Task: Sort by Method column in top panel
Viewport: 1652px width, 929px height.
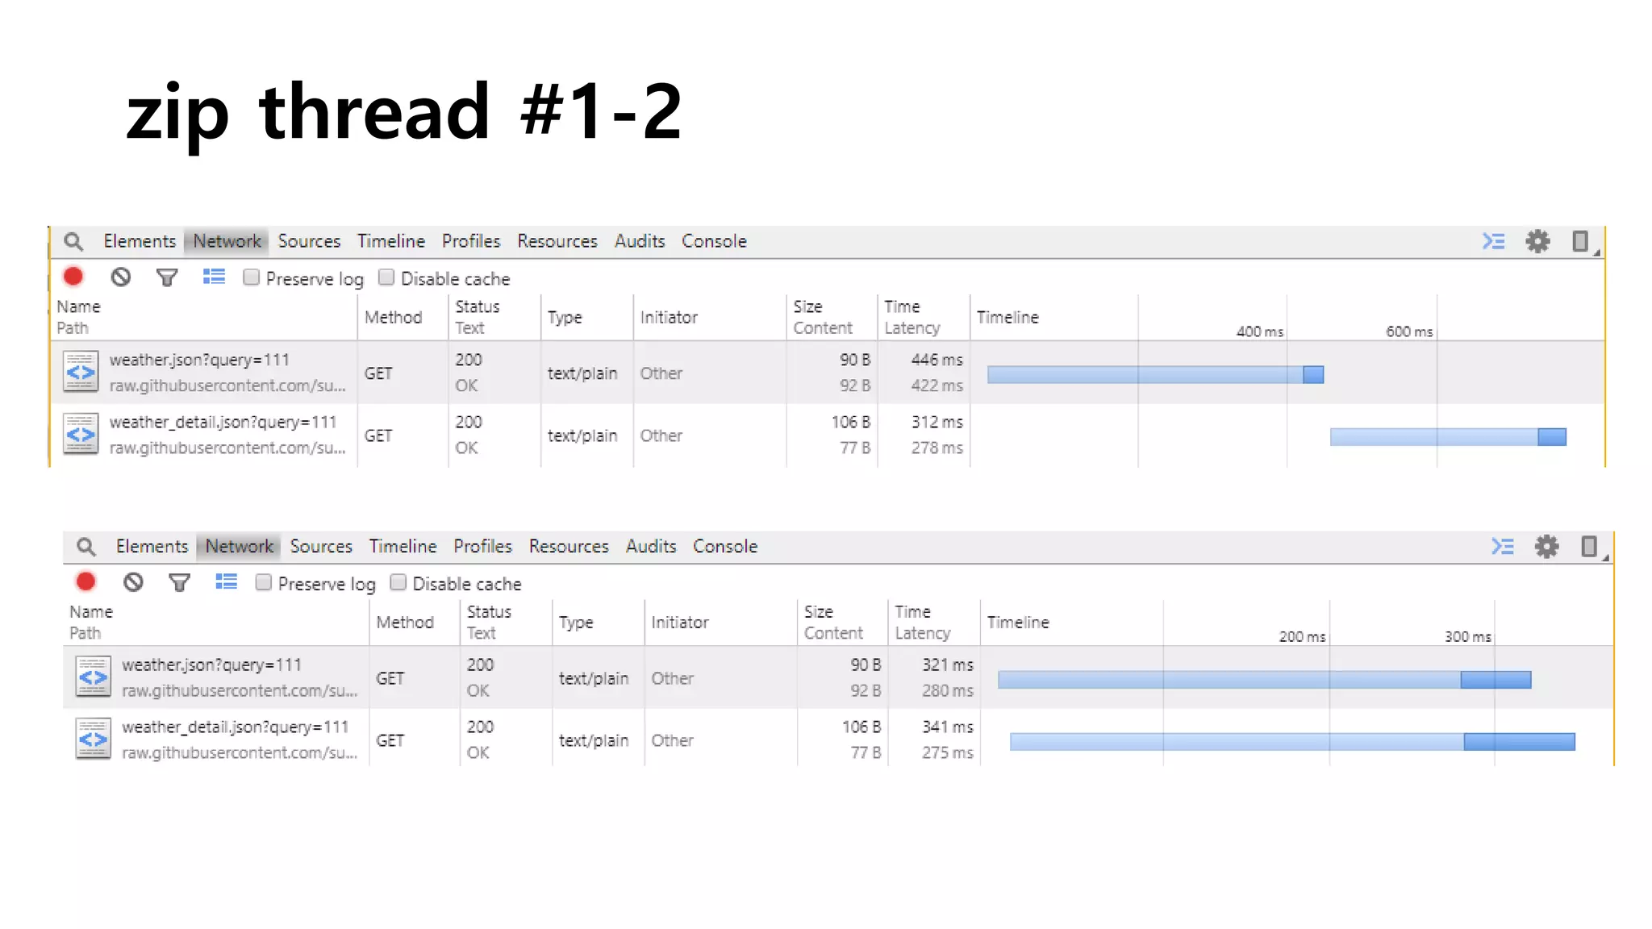Action: [393, 317]
